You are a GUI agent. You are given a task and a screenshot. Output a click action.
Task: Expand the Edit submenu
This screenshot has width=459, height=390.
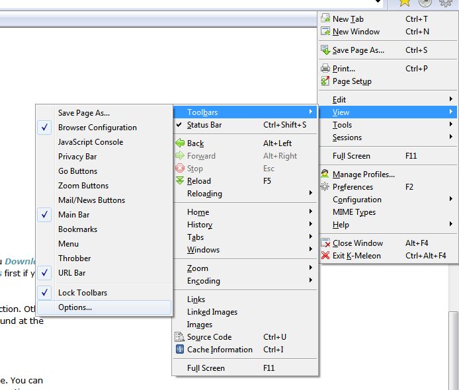click(x=388, y=100)
